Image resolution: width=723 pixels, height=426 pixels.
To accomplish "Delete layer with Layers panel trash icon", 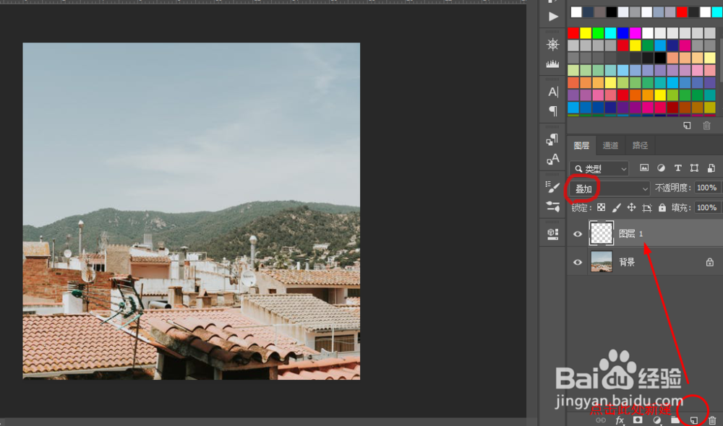I will tap(712, 420).
